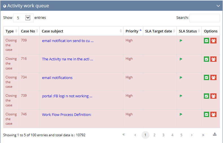The image size is (223, 143).
Task: Go to page 5 of results
Action: click(181, 135)
